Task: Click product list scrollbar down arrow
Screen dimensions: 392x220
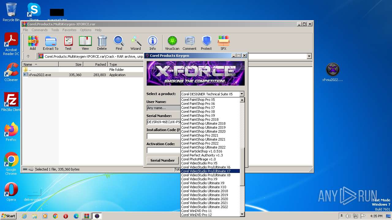Action: click(242, 215)
